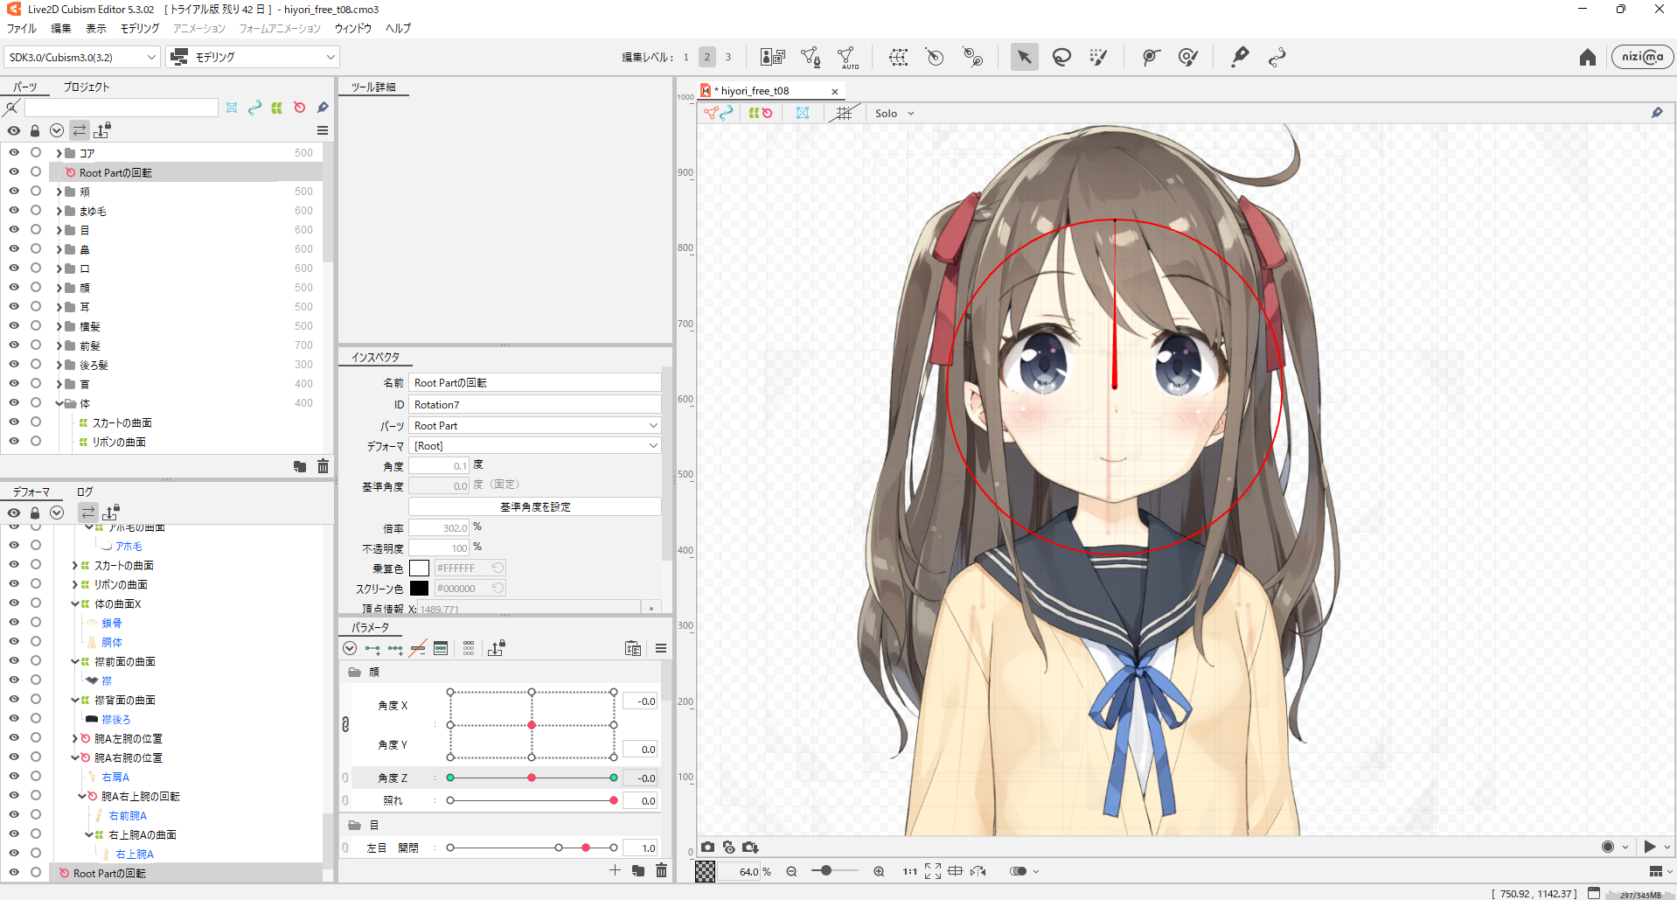This screenshot has width=1677, height=900.
Task: Toggle lock for the 顔 part
Action: (36, 287)
